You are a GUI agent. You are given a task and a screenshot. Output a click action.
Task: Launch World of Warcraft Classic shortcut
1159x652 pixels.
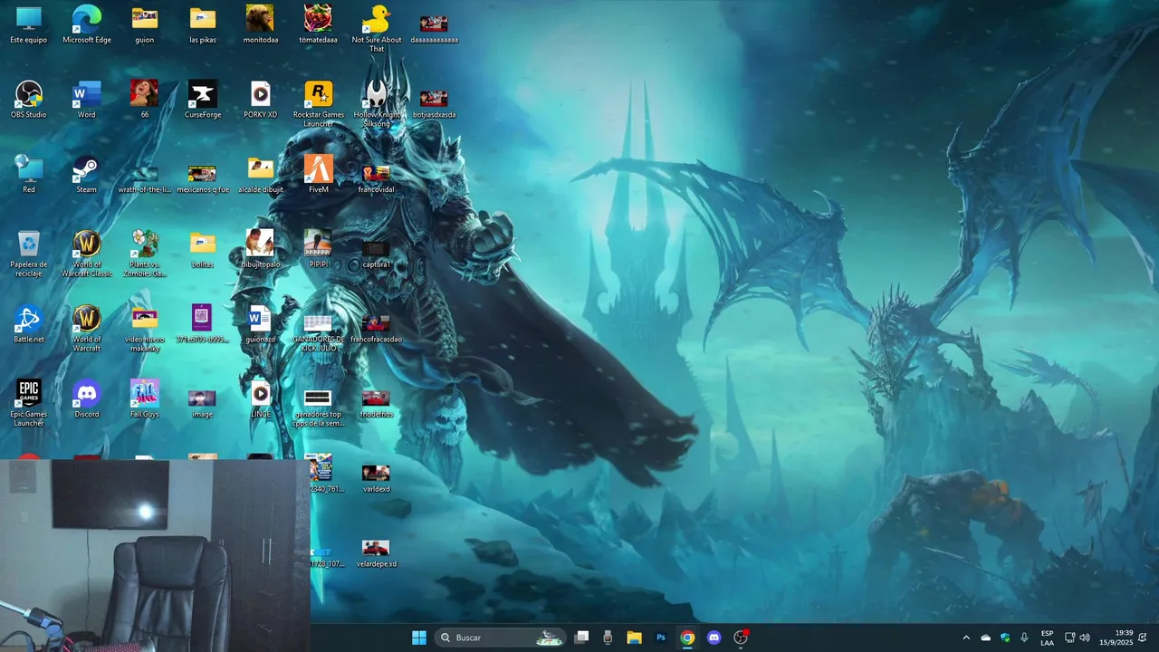(87, 254)
